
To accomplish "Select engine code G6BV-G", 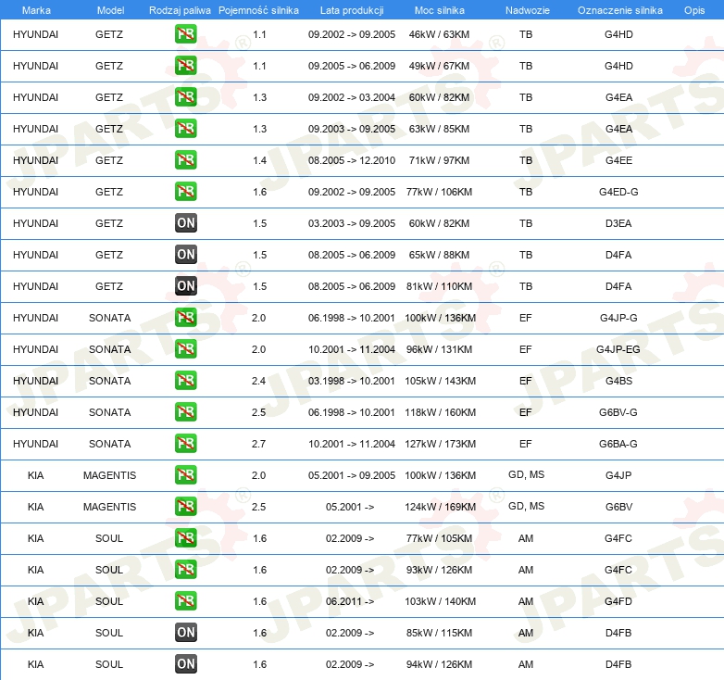I will click(x=618, y=412).
